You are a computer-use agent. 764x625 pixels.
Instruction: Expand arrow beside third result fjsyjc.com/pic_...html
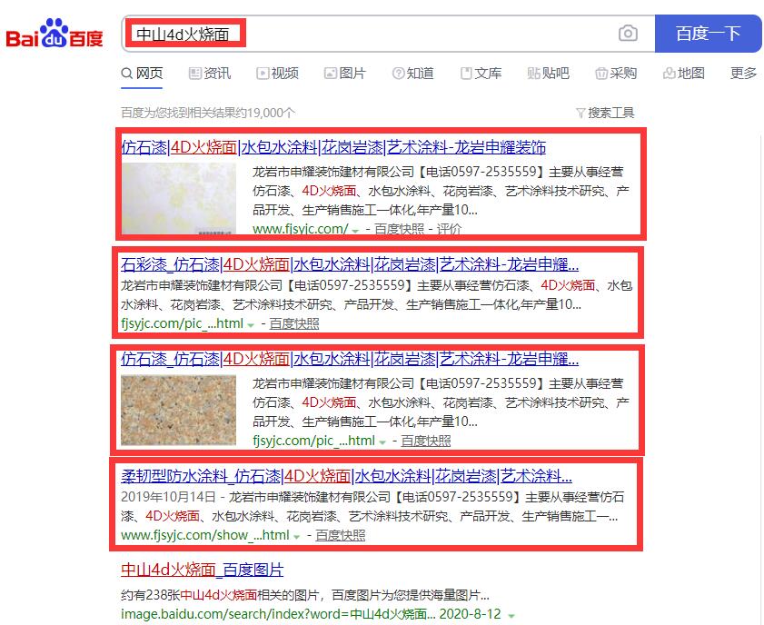click(382, 441)
